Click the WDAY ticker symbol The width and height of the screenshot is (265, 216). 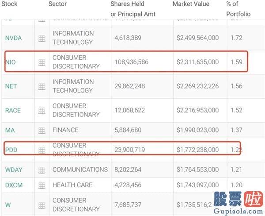tap(14, 170)
